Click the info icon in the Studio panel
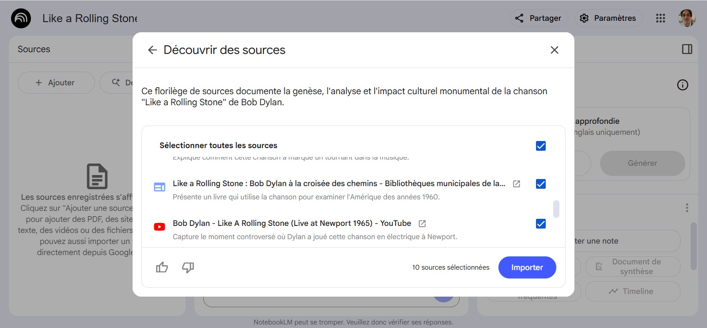 pyautogui.click(x=683, y=85)
